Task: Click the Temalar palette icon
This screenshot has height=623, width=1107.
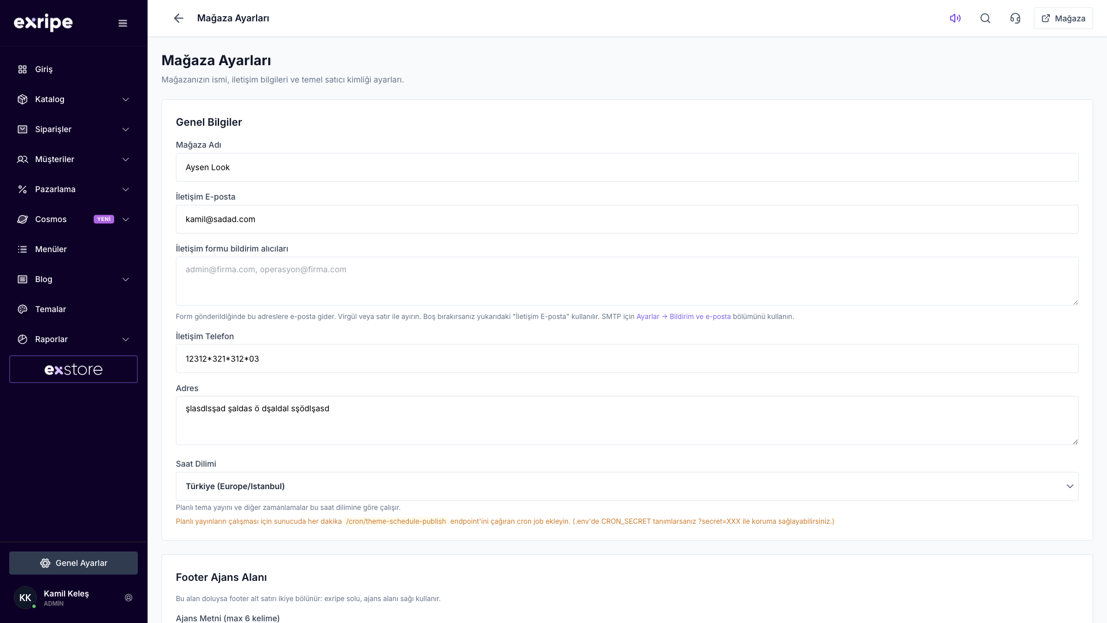Action: pos(22,309)
